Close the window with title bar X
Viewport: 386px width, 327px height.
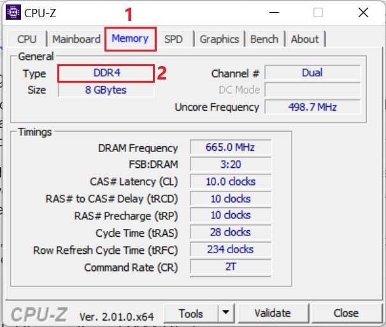pyautogui.click(x=363, y=12)
